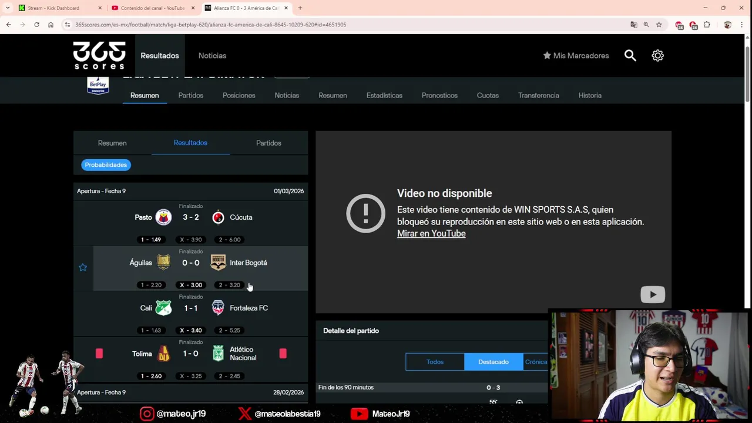The image size is (752, 423).
Task: Click the 3 - 2 Pasto score
Action: coord(190,217)
